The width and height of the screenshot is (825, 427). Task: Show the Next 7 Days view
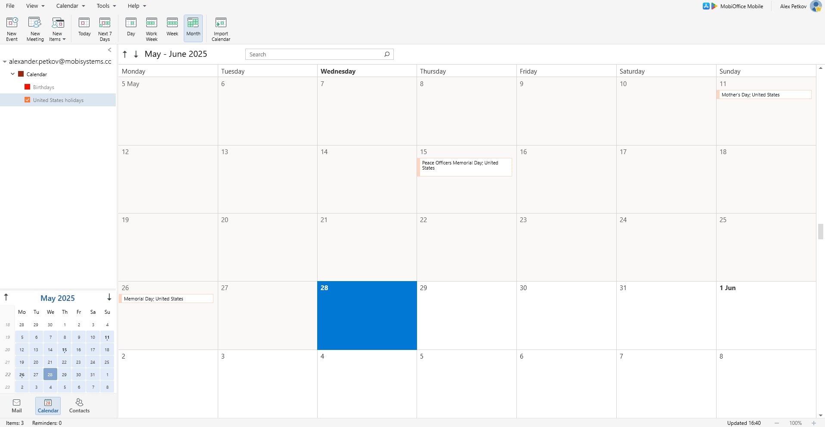point(105,28)
